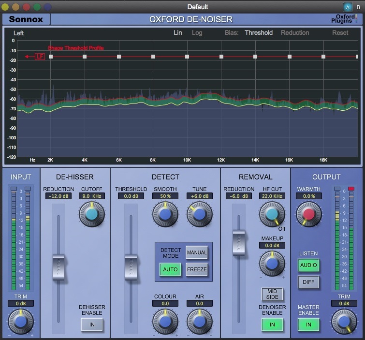The width and height of the screenshot is (365, 340).
Task: Click the Output Trim 0 dB field
Action: (344, 303)
